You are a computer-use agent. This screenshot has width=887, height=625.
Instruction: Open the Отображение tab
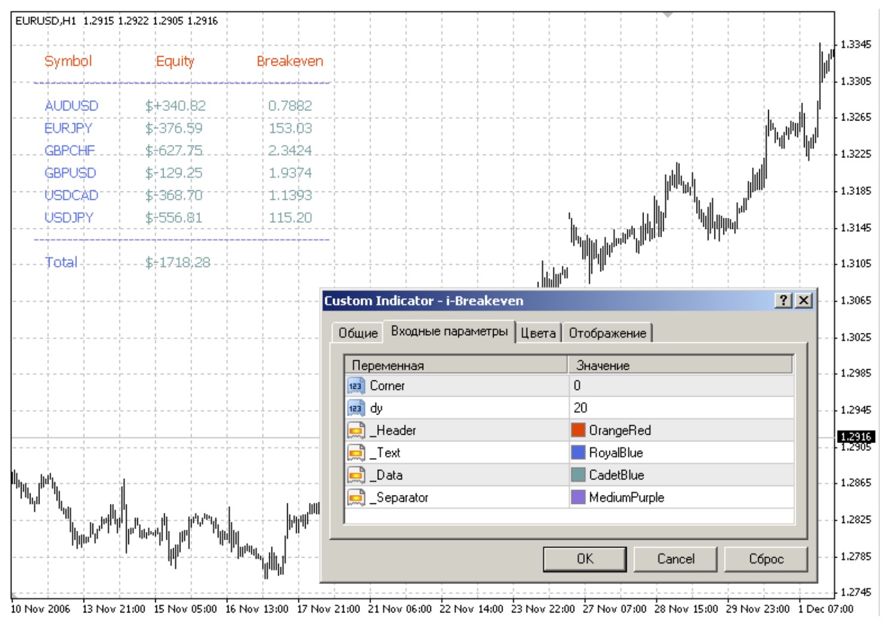[x=607, y=333]
